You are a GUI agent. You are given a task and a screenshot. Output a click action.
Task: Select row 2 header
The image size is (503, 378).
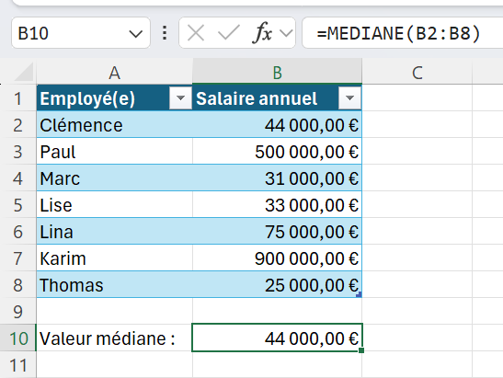18,125
